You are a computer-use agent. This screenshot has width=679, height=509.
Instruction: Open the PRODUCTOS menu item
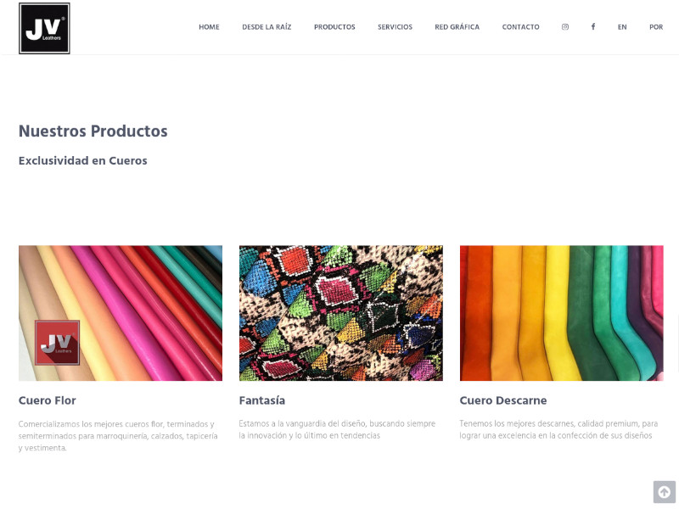coord(334,27)
